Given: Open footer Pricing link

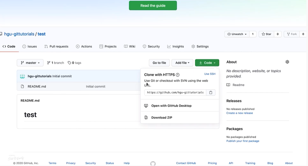Looking at the screenshot, I should [212, 163].
